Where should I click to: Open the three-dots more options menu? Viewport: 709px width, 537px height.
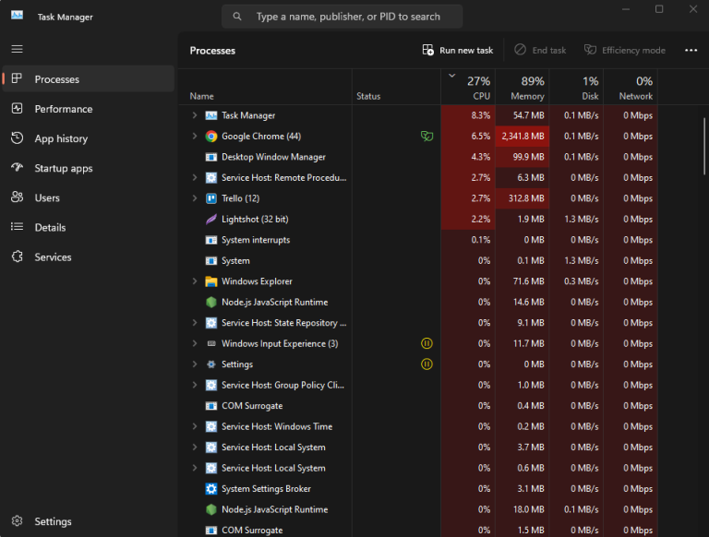pos(691,51)
